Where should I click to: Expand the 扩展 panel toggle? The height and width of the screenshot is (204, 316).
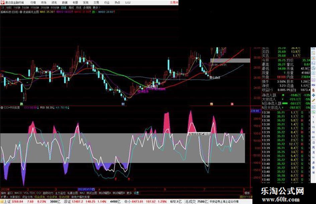click(4, 197)
